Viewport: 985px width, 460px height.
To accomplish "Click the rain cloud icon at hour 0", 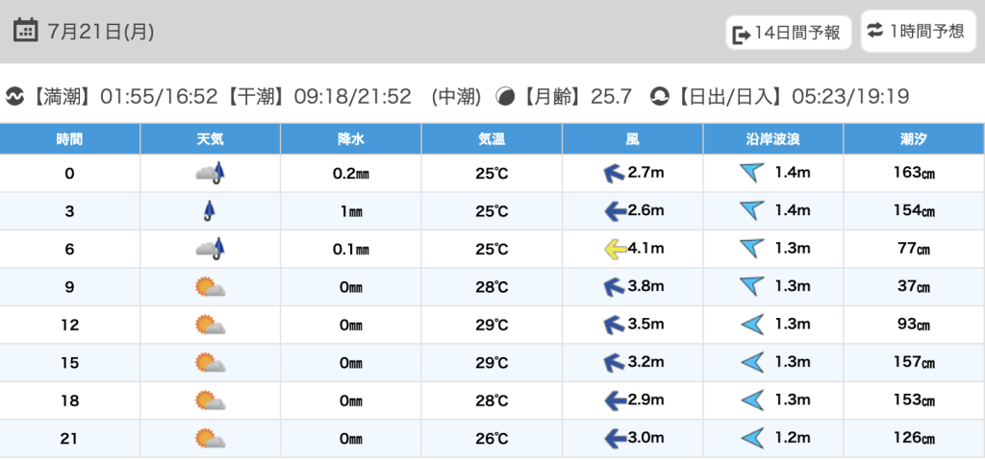I will click(210, 174).
